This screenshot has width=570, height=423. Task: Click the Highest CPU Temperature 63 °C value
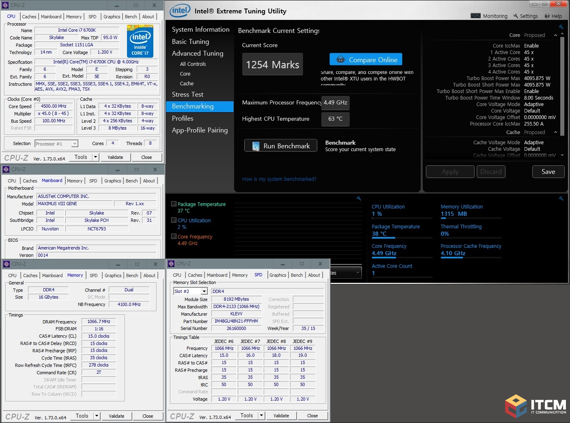(336, 119)
